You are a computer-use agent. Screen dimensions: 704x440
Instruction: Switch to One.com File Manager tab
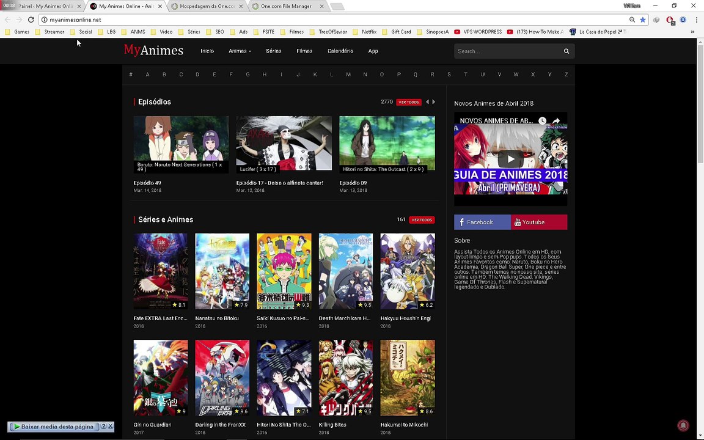point(287,6)
